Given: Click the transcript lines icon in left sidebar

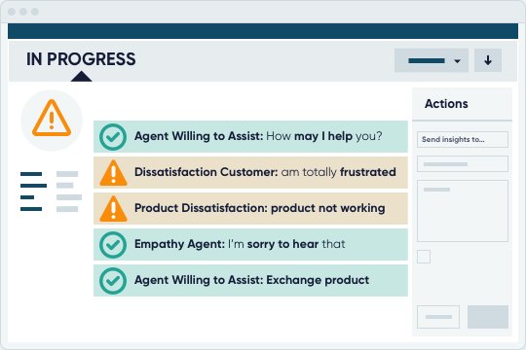Looking at the screenshot, I should tap(51, 192).
